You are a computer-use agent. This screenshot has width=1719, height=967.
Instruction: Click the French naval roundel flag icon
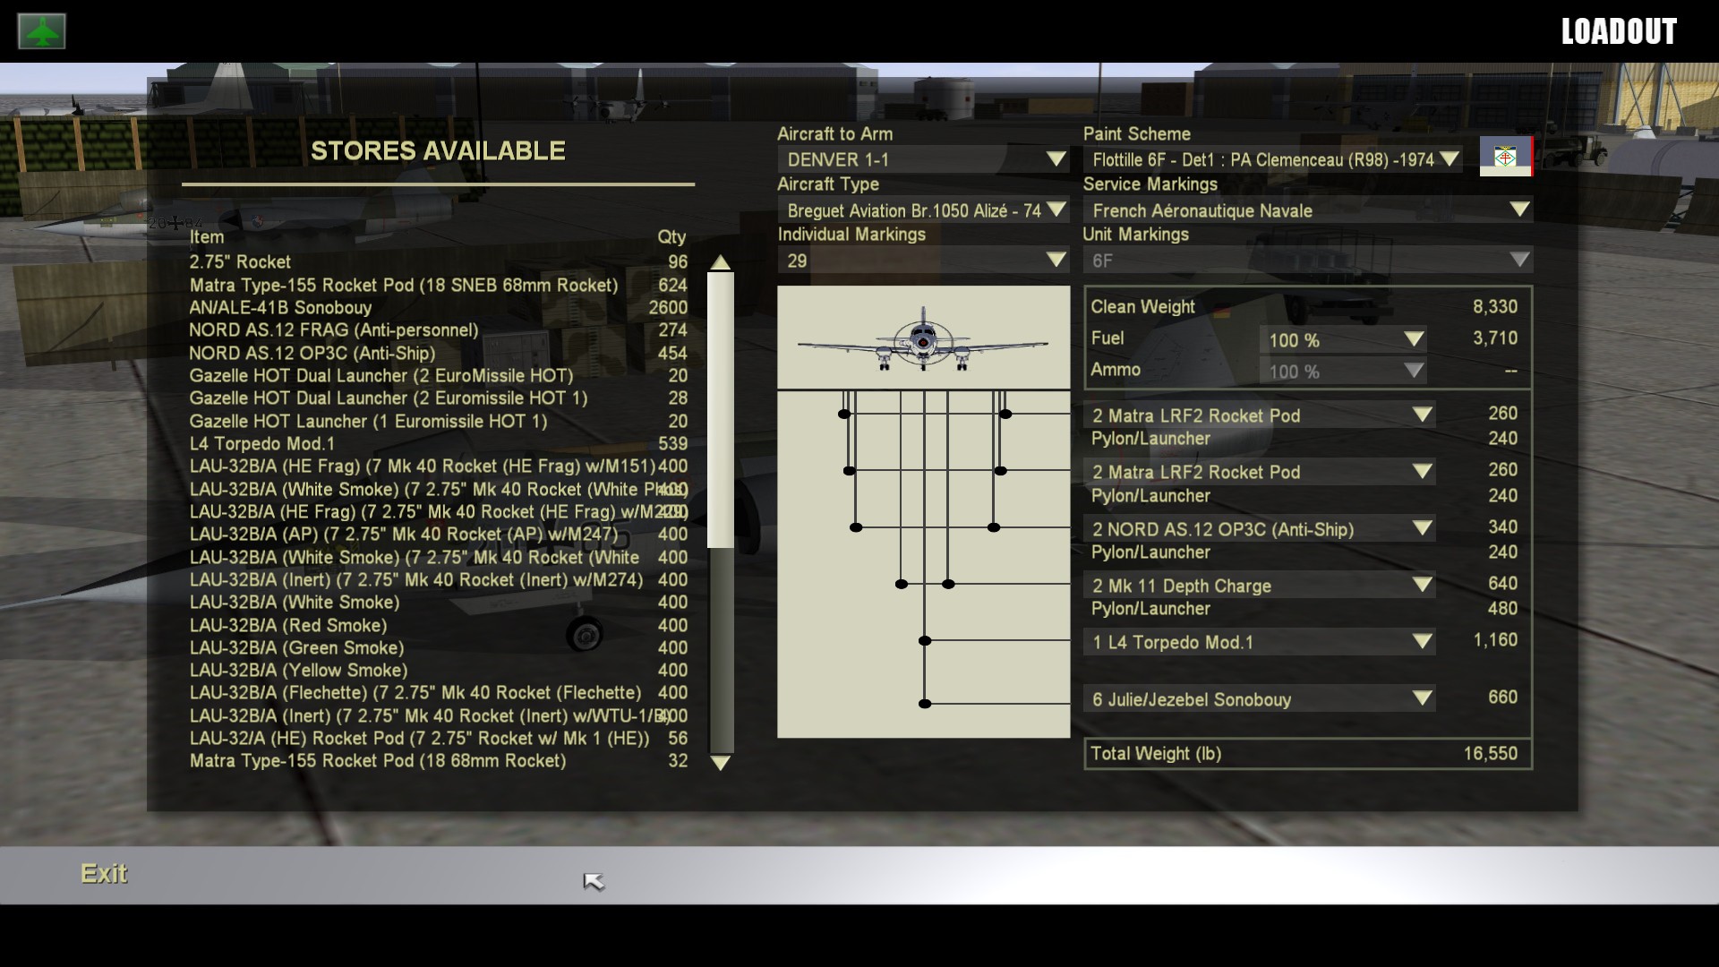[1506, 157]
